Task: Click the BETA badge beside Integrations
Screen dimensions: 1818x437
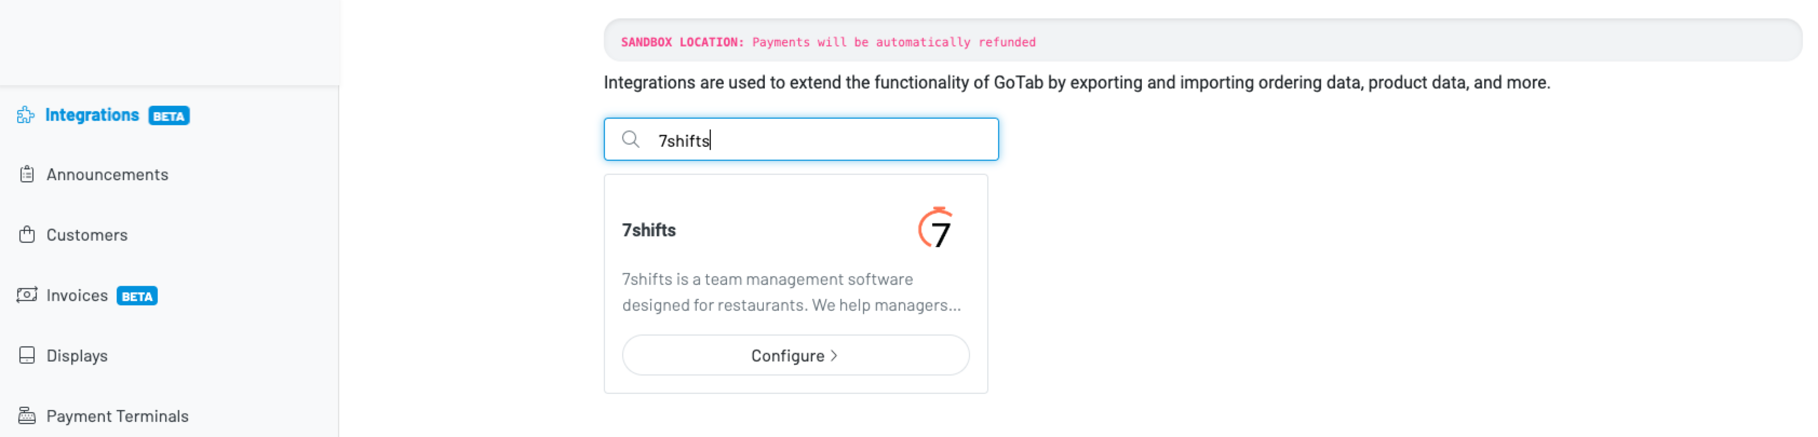Action: [x=169, y=115]
